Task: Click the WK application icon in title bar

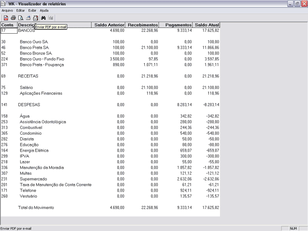Action: [4, 4]
